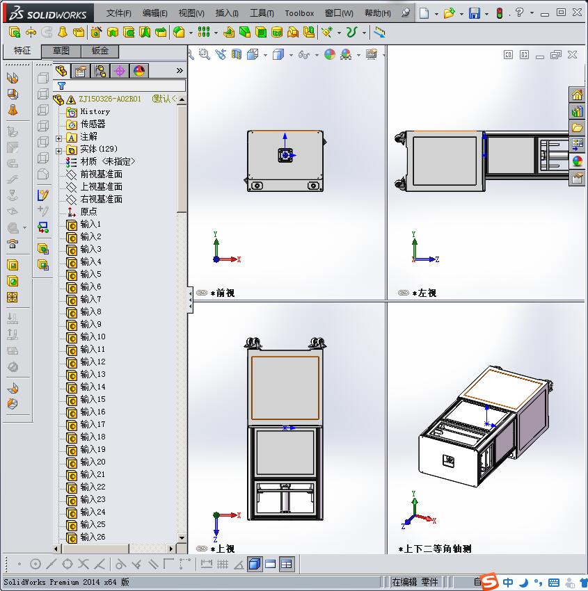The width and height of the screenshot is (588, 591).
Task: Open dropdown arrow beside Display Style icon
Action: click(291, 56)
